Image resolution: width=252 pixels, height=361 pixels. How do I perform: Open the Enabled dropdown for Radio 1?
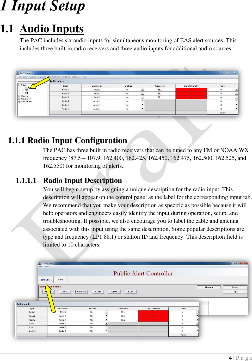click(142, 89)
